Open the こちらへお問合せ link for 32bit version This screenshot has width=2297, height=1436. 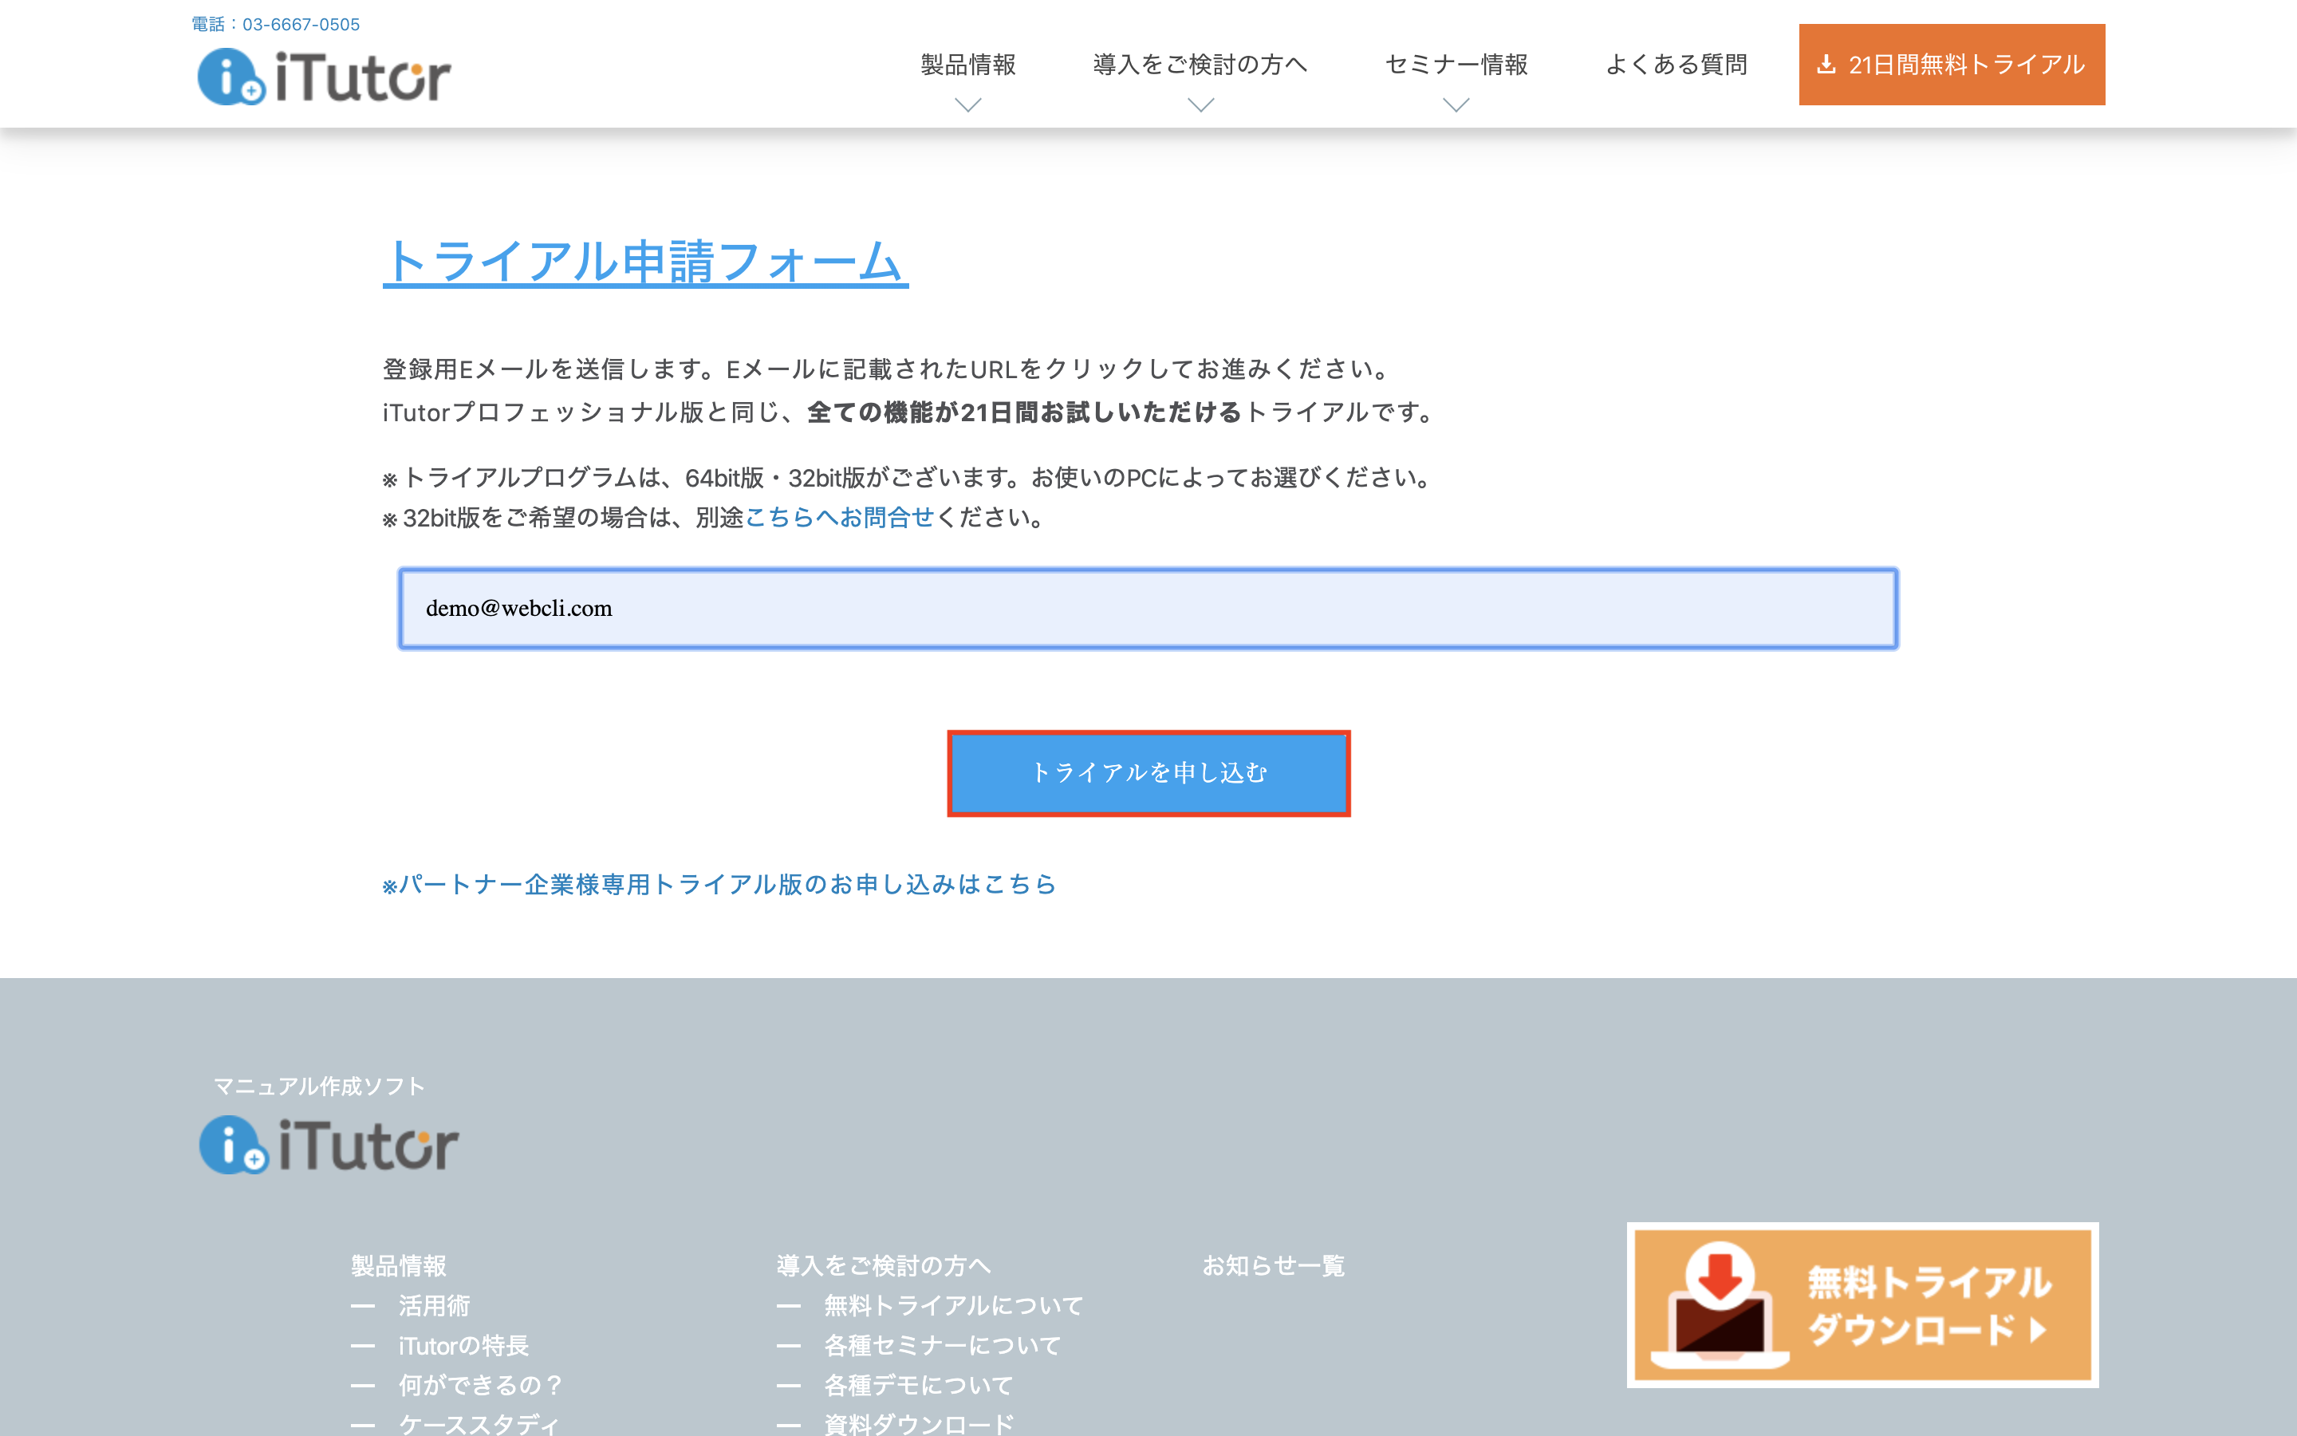[837, 519]
